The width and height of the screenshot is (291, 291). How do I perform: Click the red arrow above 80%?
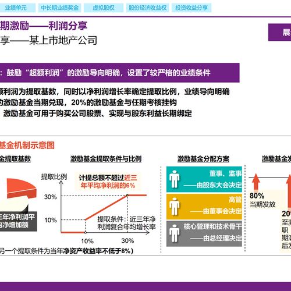[x=255, y=182]
